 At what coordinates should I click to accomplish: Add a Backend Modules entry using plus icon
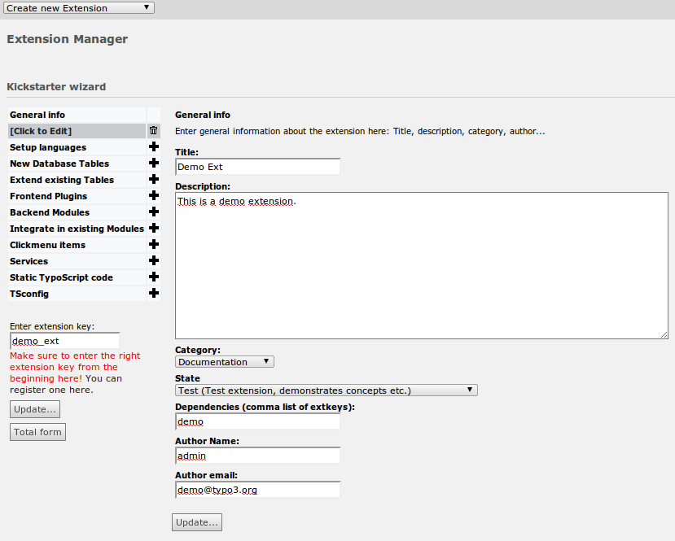153,212
